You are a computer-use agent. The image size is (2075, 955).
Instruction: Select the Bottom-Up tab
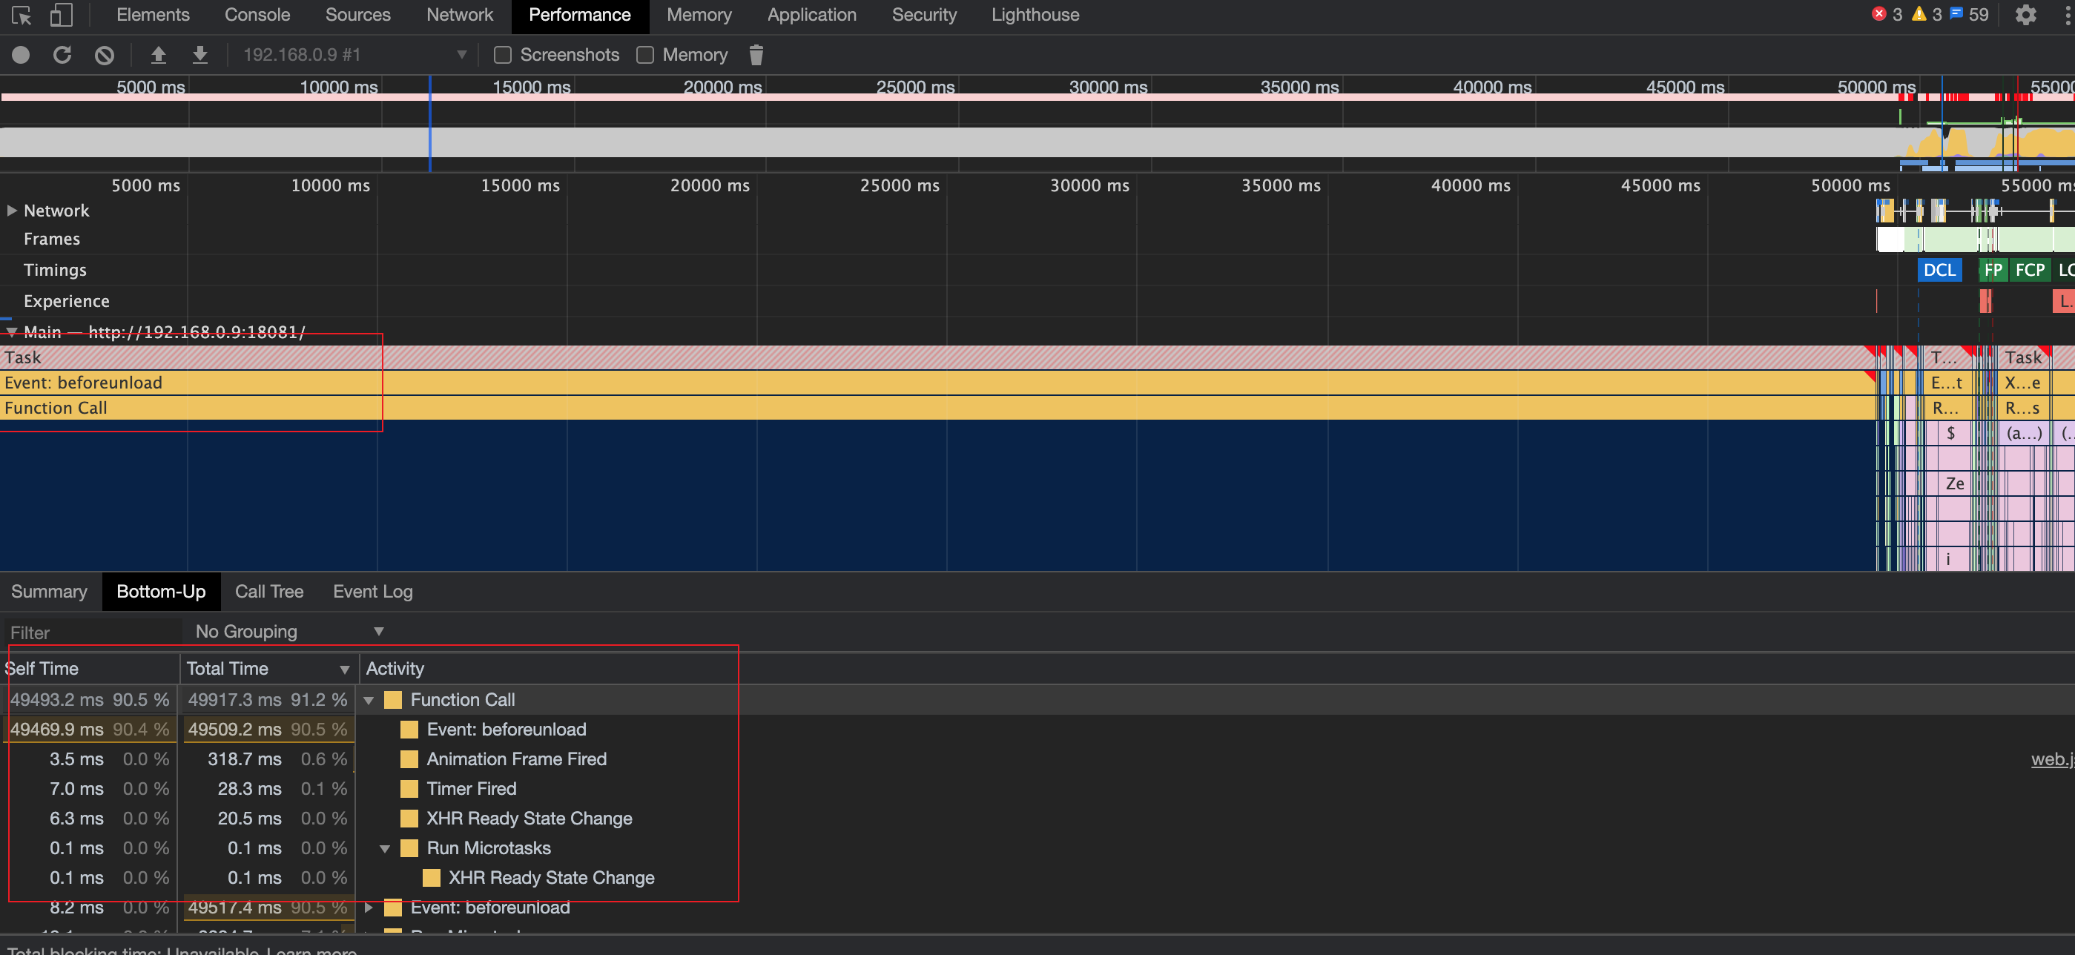click(x=161, y=591)
